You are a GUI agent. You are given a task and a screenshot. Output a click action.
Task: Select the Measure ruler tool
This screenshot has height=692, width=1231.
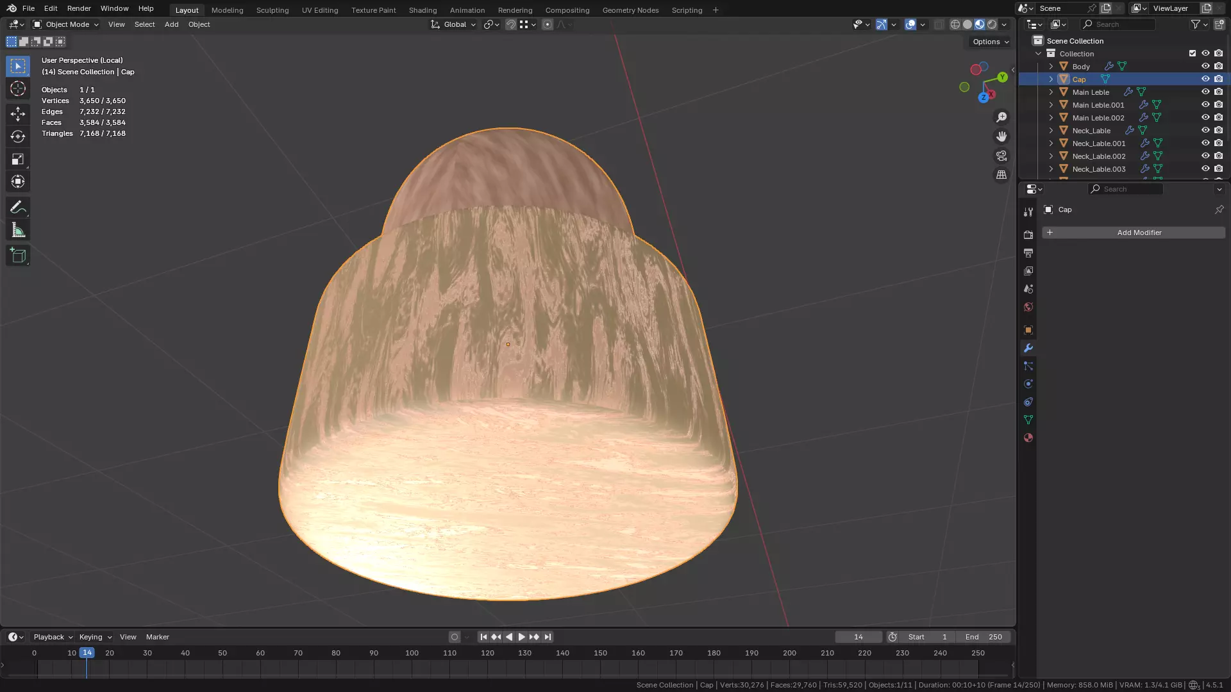click(x=18, y=231)
